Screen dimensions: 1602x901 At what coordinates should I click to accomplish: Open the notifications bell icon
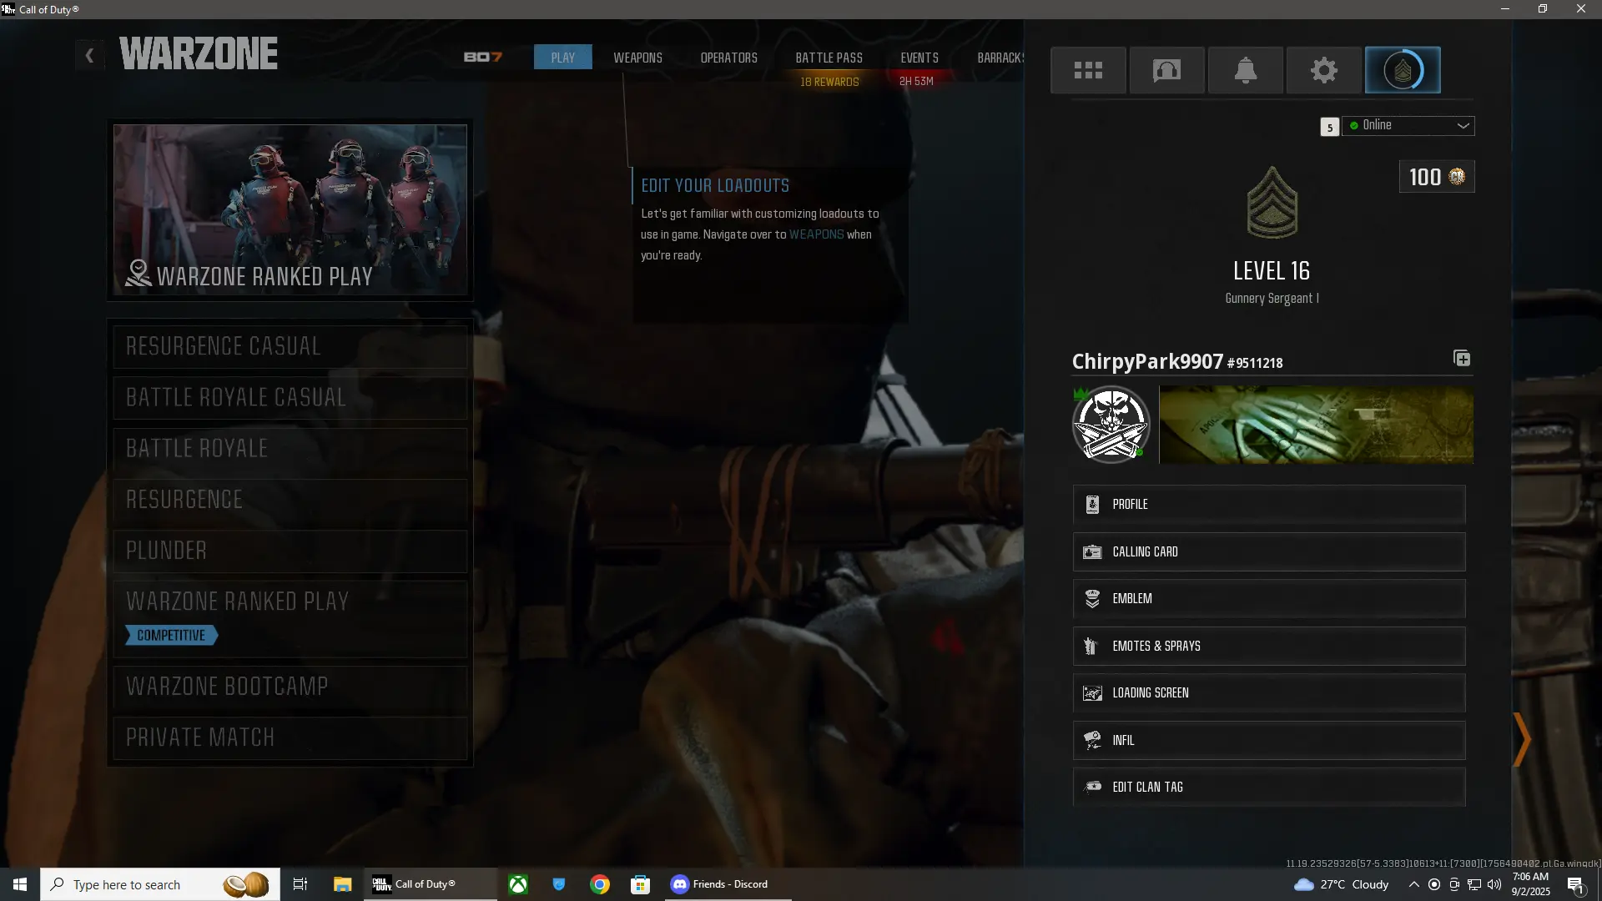coord(1246,70)
